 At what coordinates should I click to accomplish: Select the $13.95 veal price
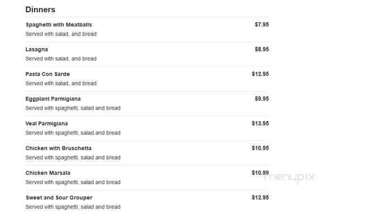coord(260,124)
